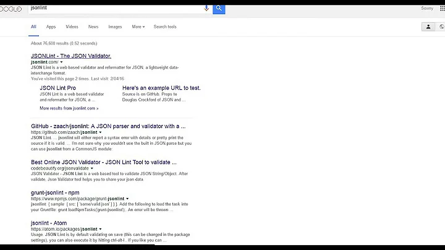Image resolution: width=445 pixels, height=250 pixels.
Task: Click the Google logo
Action: click(x=11, y=9)
